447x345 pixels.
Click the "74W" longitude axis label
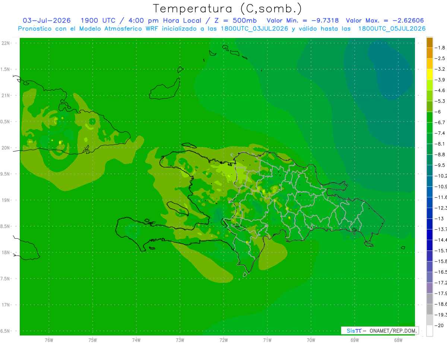136,340
